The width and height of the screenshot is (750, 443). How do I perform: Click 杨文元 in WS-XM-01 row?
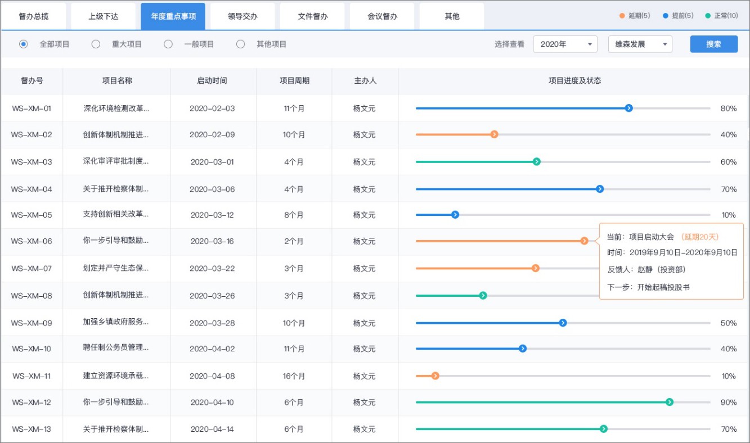(x=365, y=109)
